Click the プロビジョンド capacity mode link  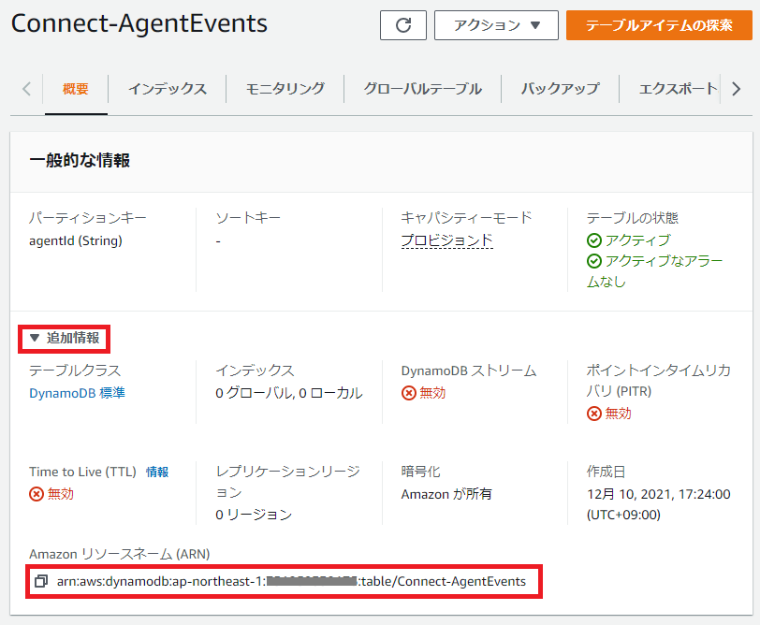(x=446, y=240)
